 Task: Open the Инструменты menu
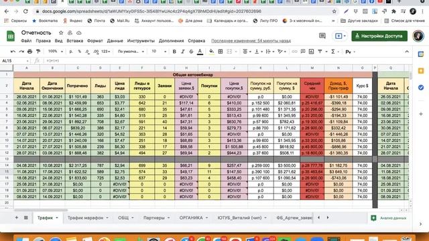pos(141,41)
